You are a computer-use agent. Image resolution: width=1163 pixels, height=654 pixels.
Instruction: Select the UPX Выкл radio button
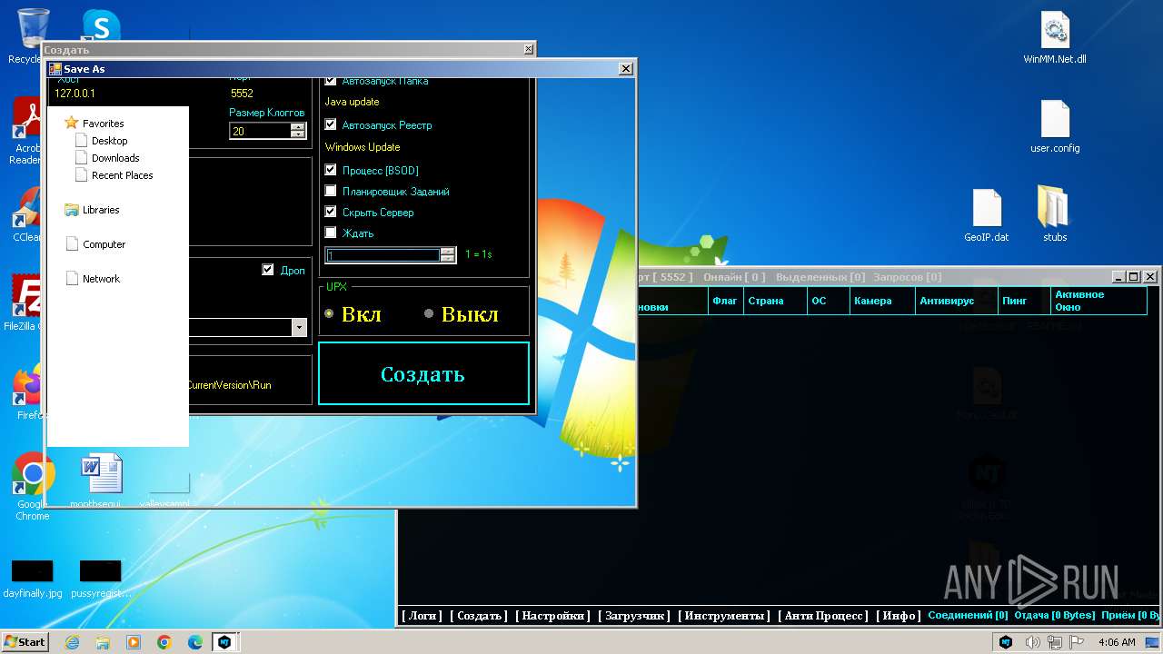[x=429, y=313]
